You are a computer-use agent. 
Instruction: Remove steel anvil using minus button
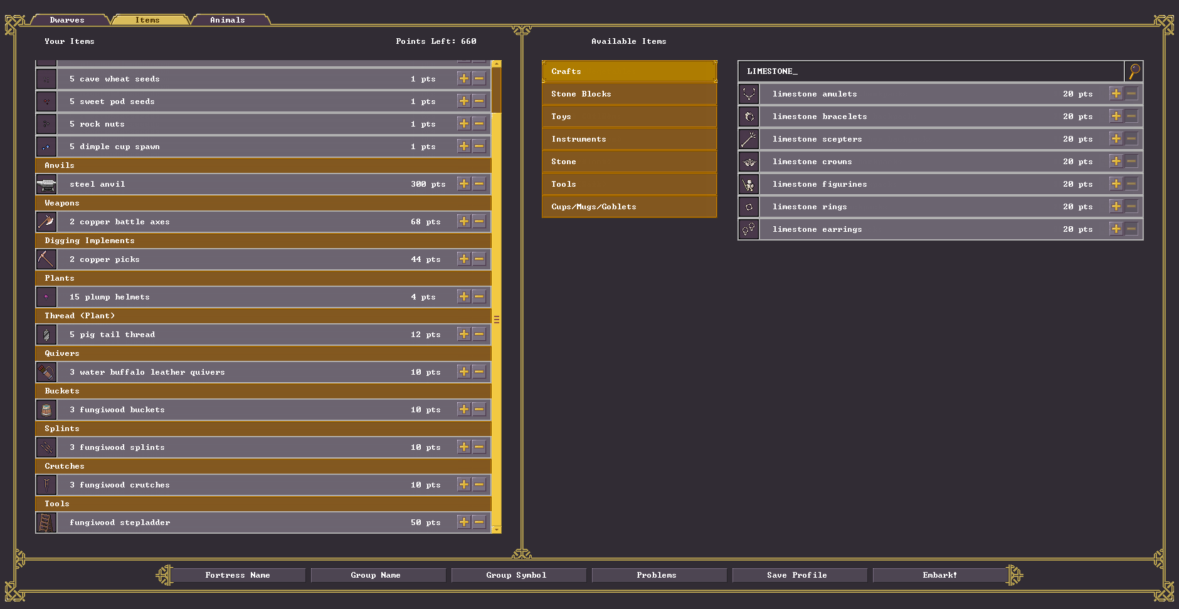[479, 184]
